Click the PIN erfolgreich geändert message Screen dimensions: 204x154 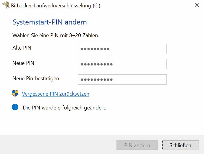(x=64, y=108)
